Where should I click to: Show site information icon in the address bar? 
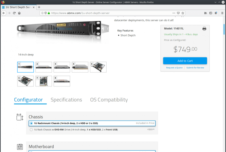[42, 13]
